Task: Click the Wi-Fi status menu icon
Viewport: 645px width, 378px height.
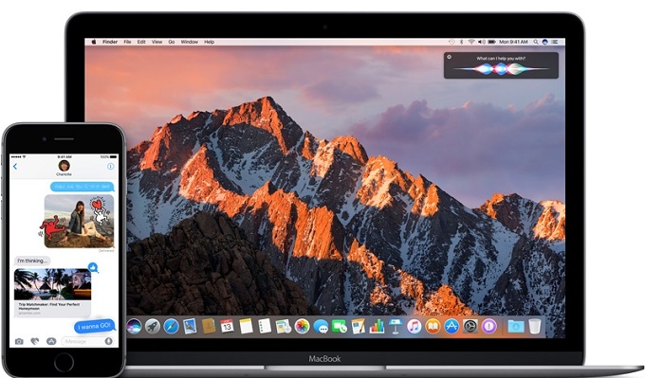Action: coord(471,42)
